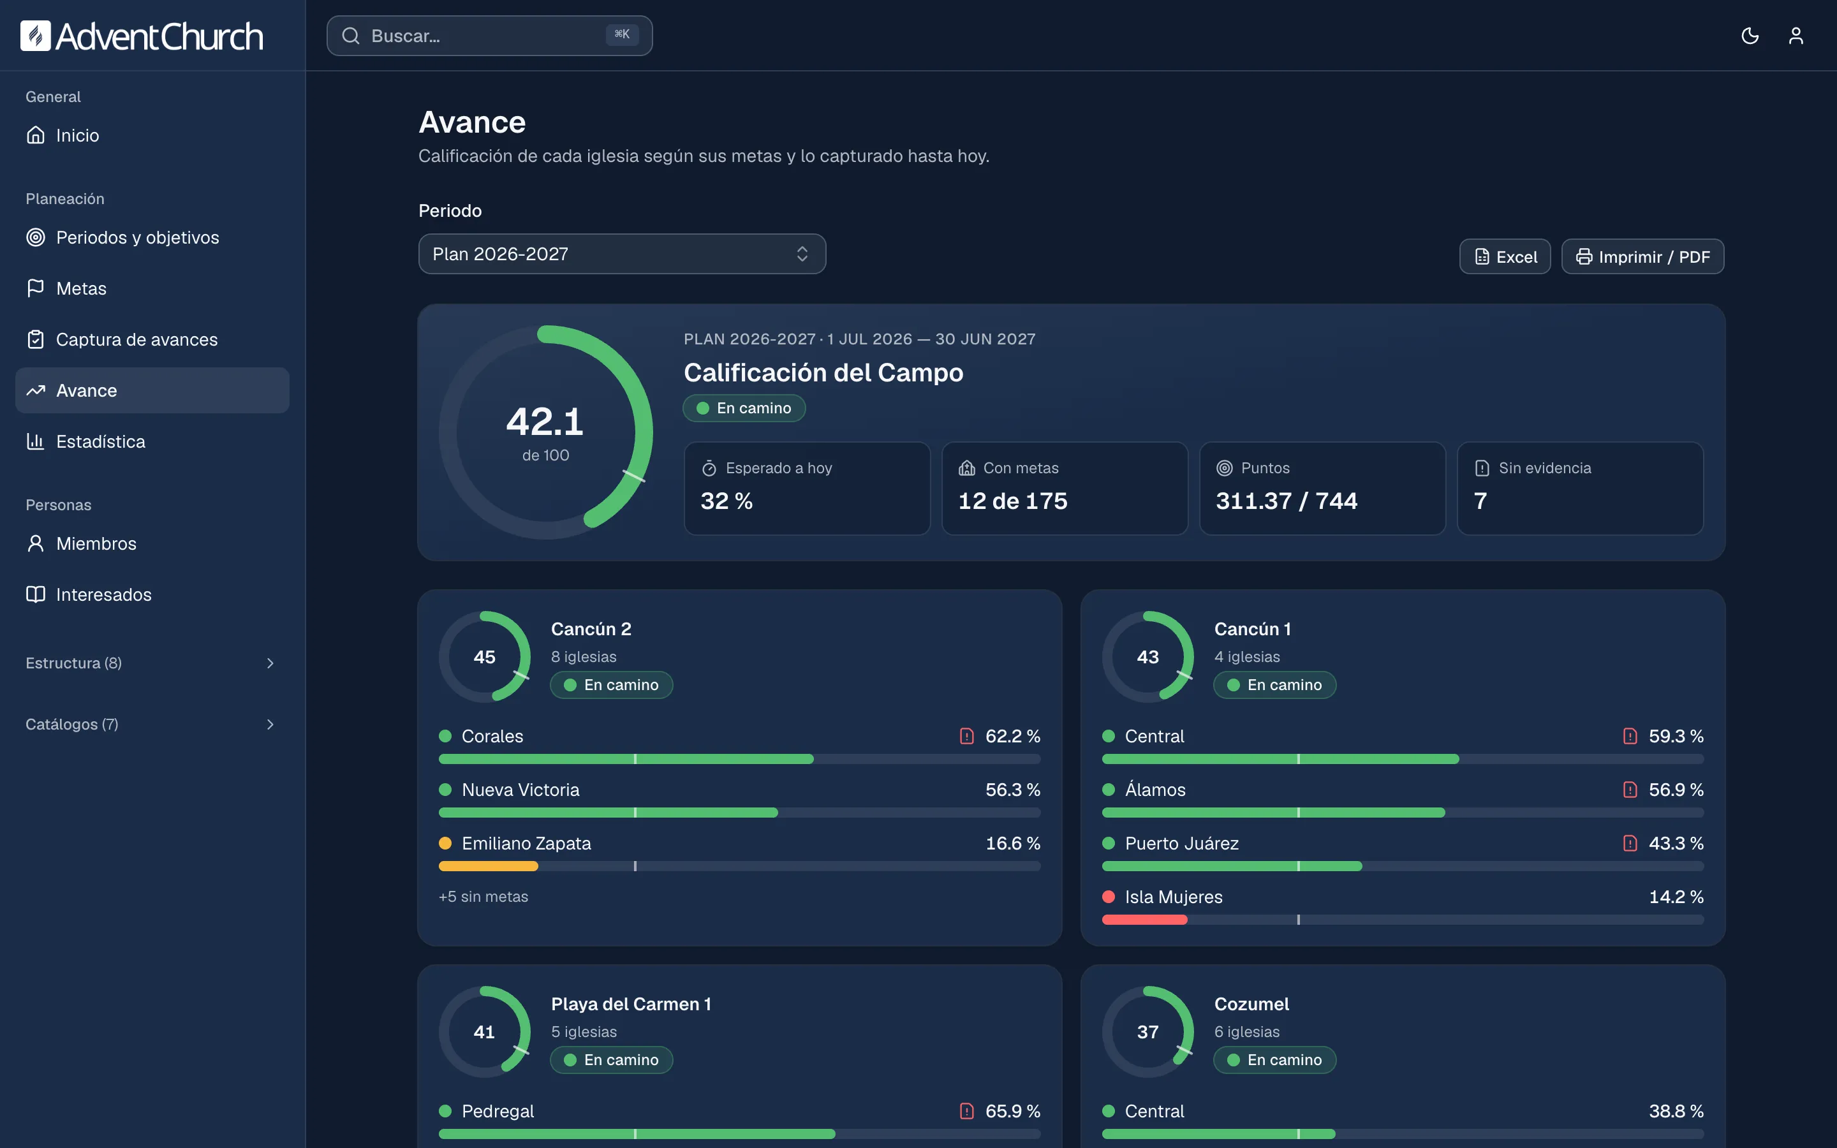Open the Interesados page
Viewport: 1837px width, 1148px height.
pos(152,594)
